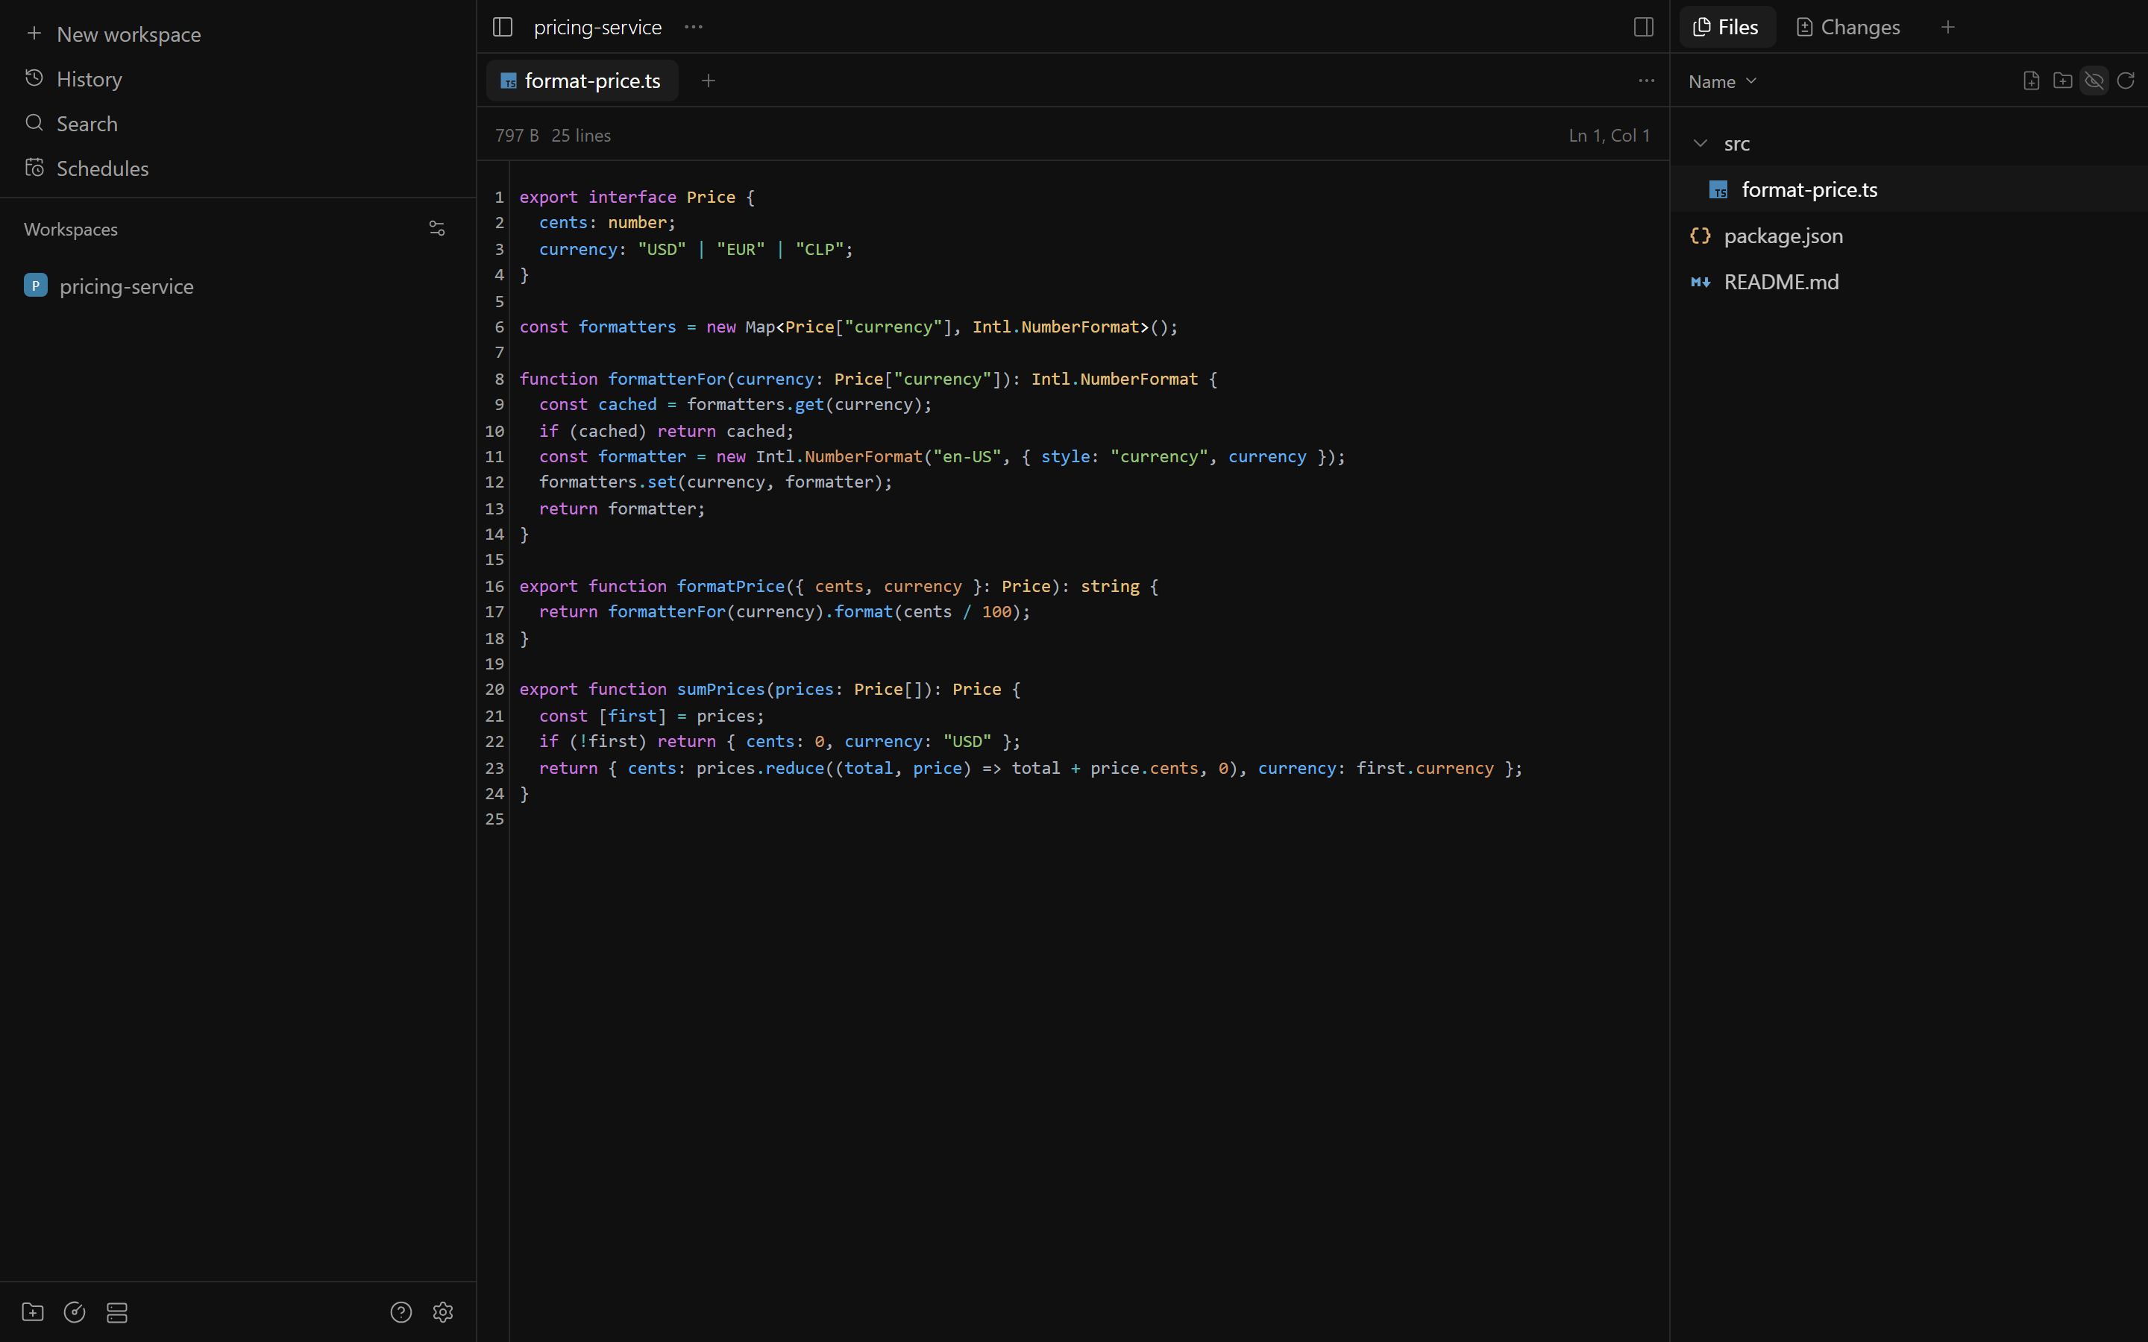Add a new side panel tab
This screenshot has width=2148, height=1342.
(1947, 27)
